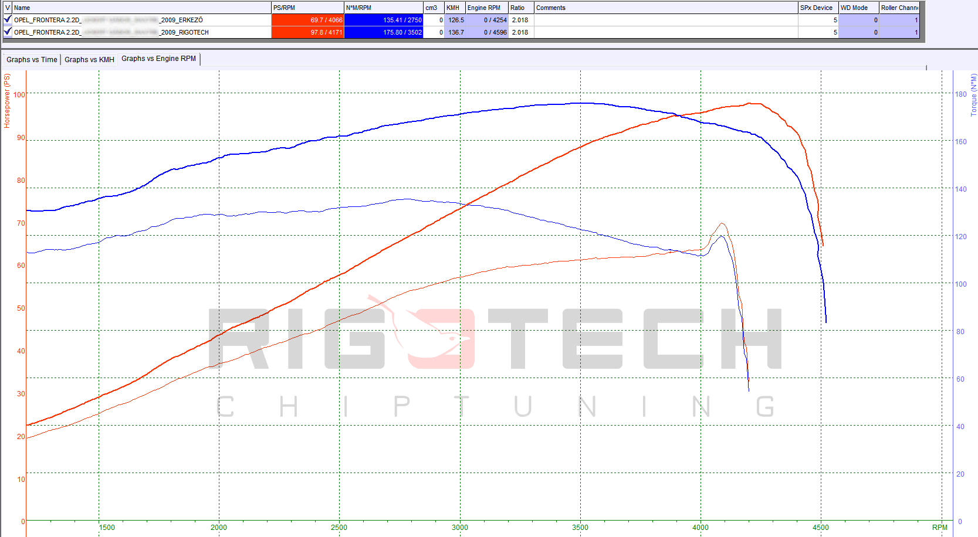This screenshot has width=978, height=537.
Task: Click the N*M/RPM column header
Action: [x=384, y=8]
